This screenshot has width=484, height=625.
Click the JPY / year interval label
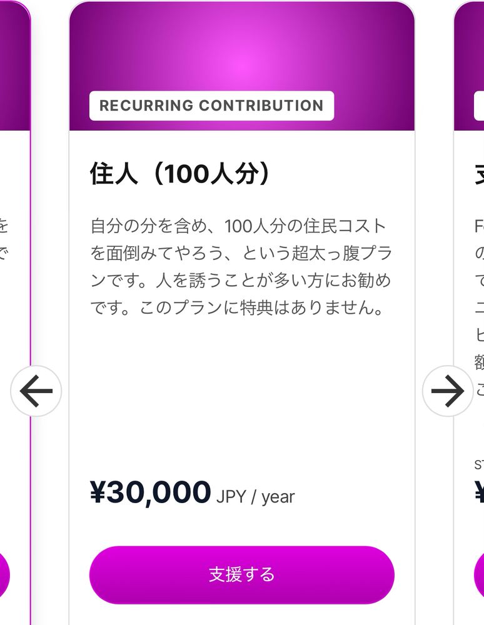coord(256,497)
